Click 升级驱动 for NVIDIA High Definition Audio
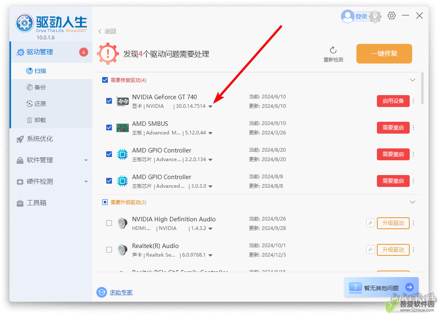 coord(393,223)
